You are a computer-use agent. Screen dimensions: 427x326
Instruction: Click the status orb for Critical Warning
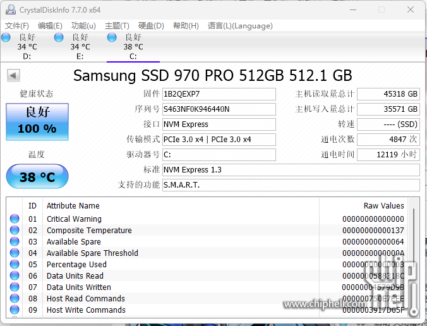click(x=15, y=219)
